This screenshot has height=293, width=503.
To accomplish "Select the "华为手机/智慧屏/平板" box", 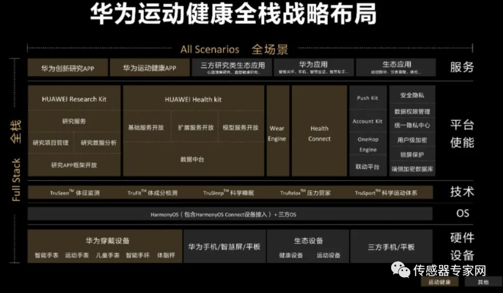I will pyautogui.click(x=224, y=246).
